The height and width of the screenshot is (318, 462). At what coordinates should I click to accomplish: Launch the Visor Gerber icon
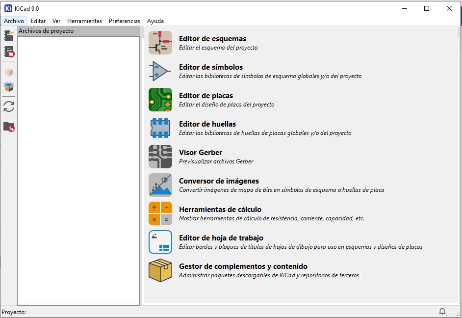[x=160, y=157]
